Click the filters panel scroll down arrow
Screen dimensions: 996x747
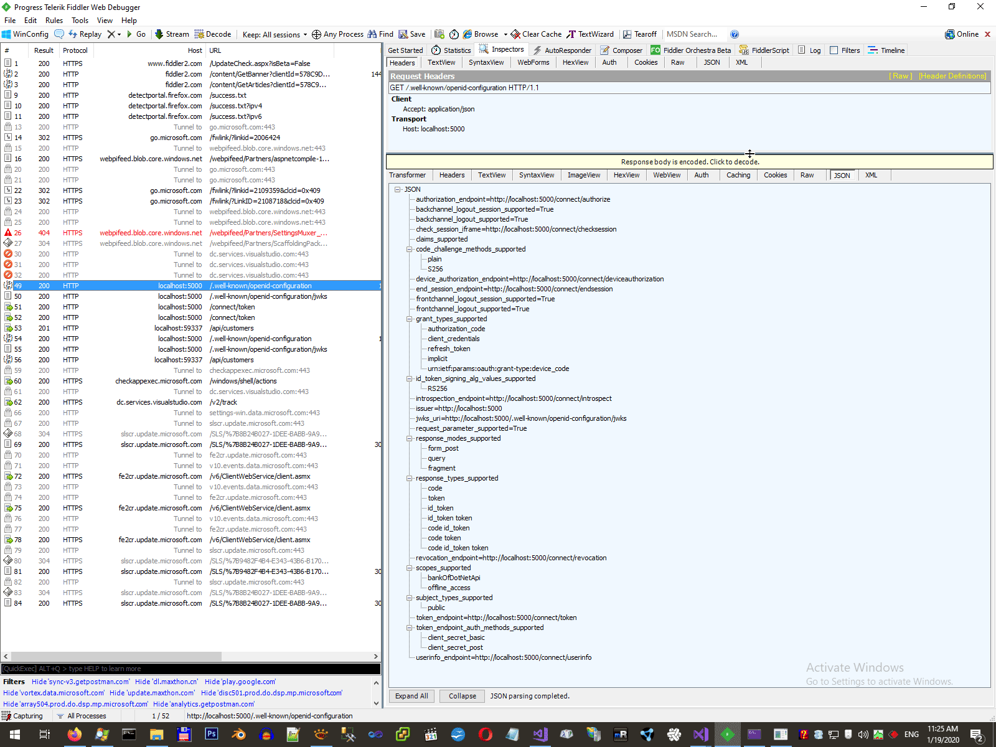click(x=376, y=703)
